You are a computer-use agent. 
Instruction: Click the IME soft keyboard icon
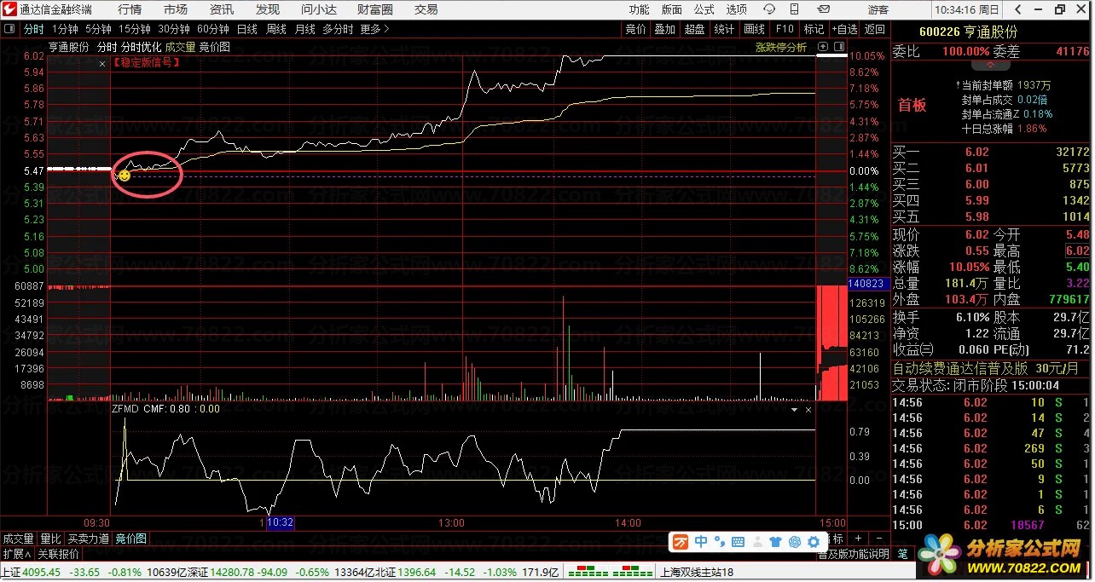coord(739,542)
